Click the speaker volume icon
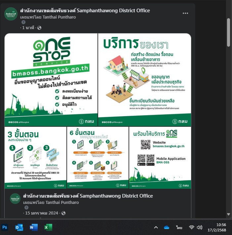Image resolution: width=232 pixels, height=235 pixels. click(200, 227)
